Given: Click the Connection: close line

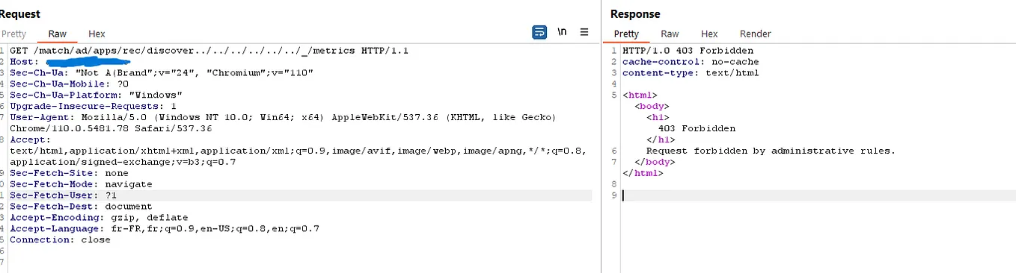Looking at the screenshot, I should [x=60, y=240].
